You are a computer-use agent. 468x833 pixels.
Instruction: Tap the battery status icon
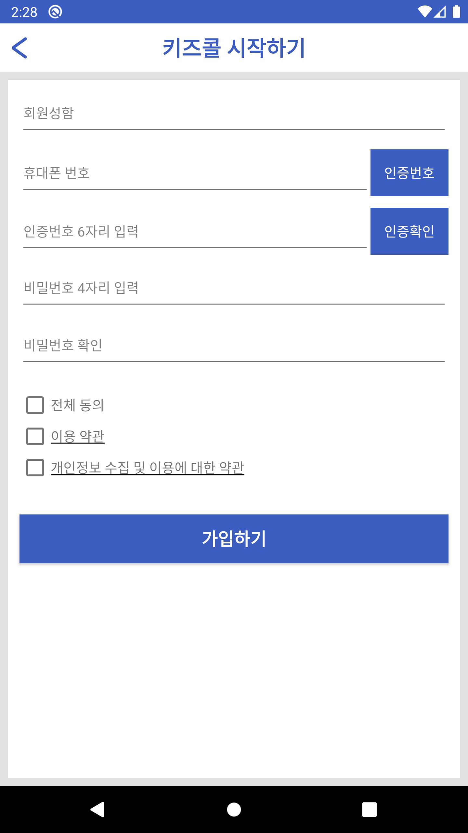click(457, 12)
